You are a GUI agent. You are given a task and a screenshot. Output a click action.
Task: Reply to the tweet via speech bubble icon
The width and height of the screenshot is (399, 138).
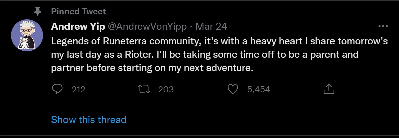tap(58, 89)
